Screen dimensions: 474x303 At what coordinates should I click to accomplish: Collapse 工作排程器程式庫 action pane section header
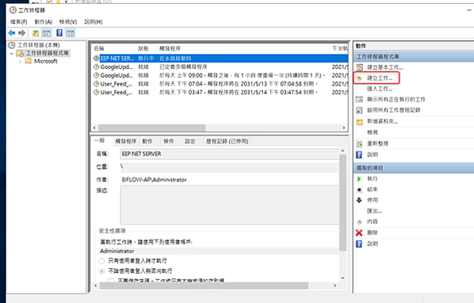[x=414, y=56]
